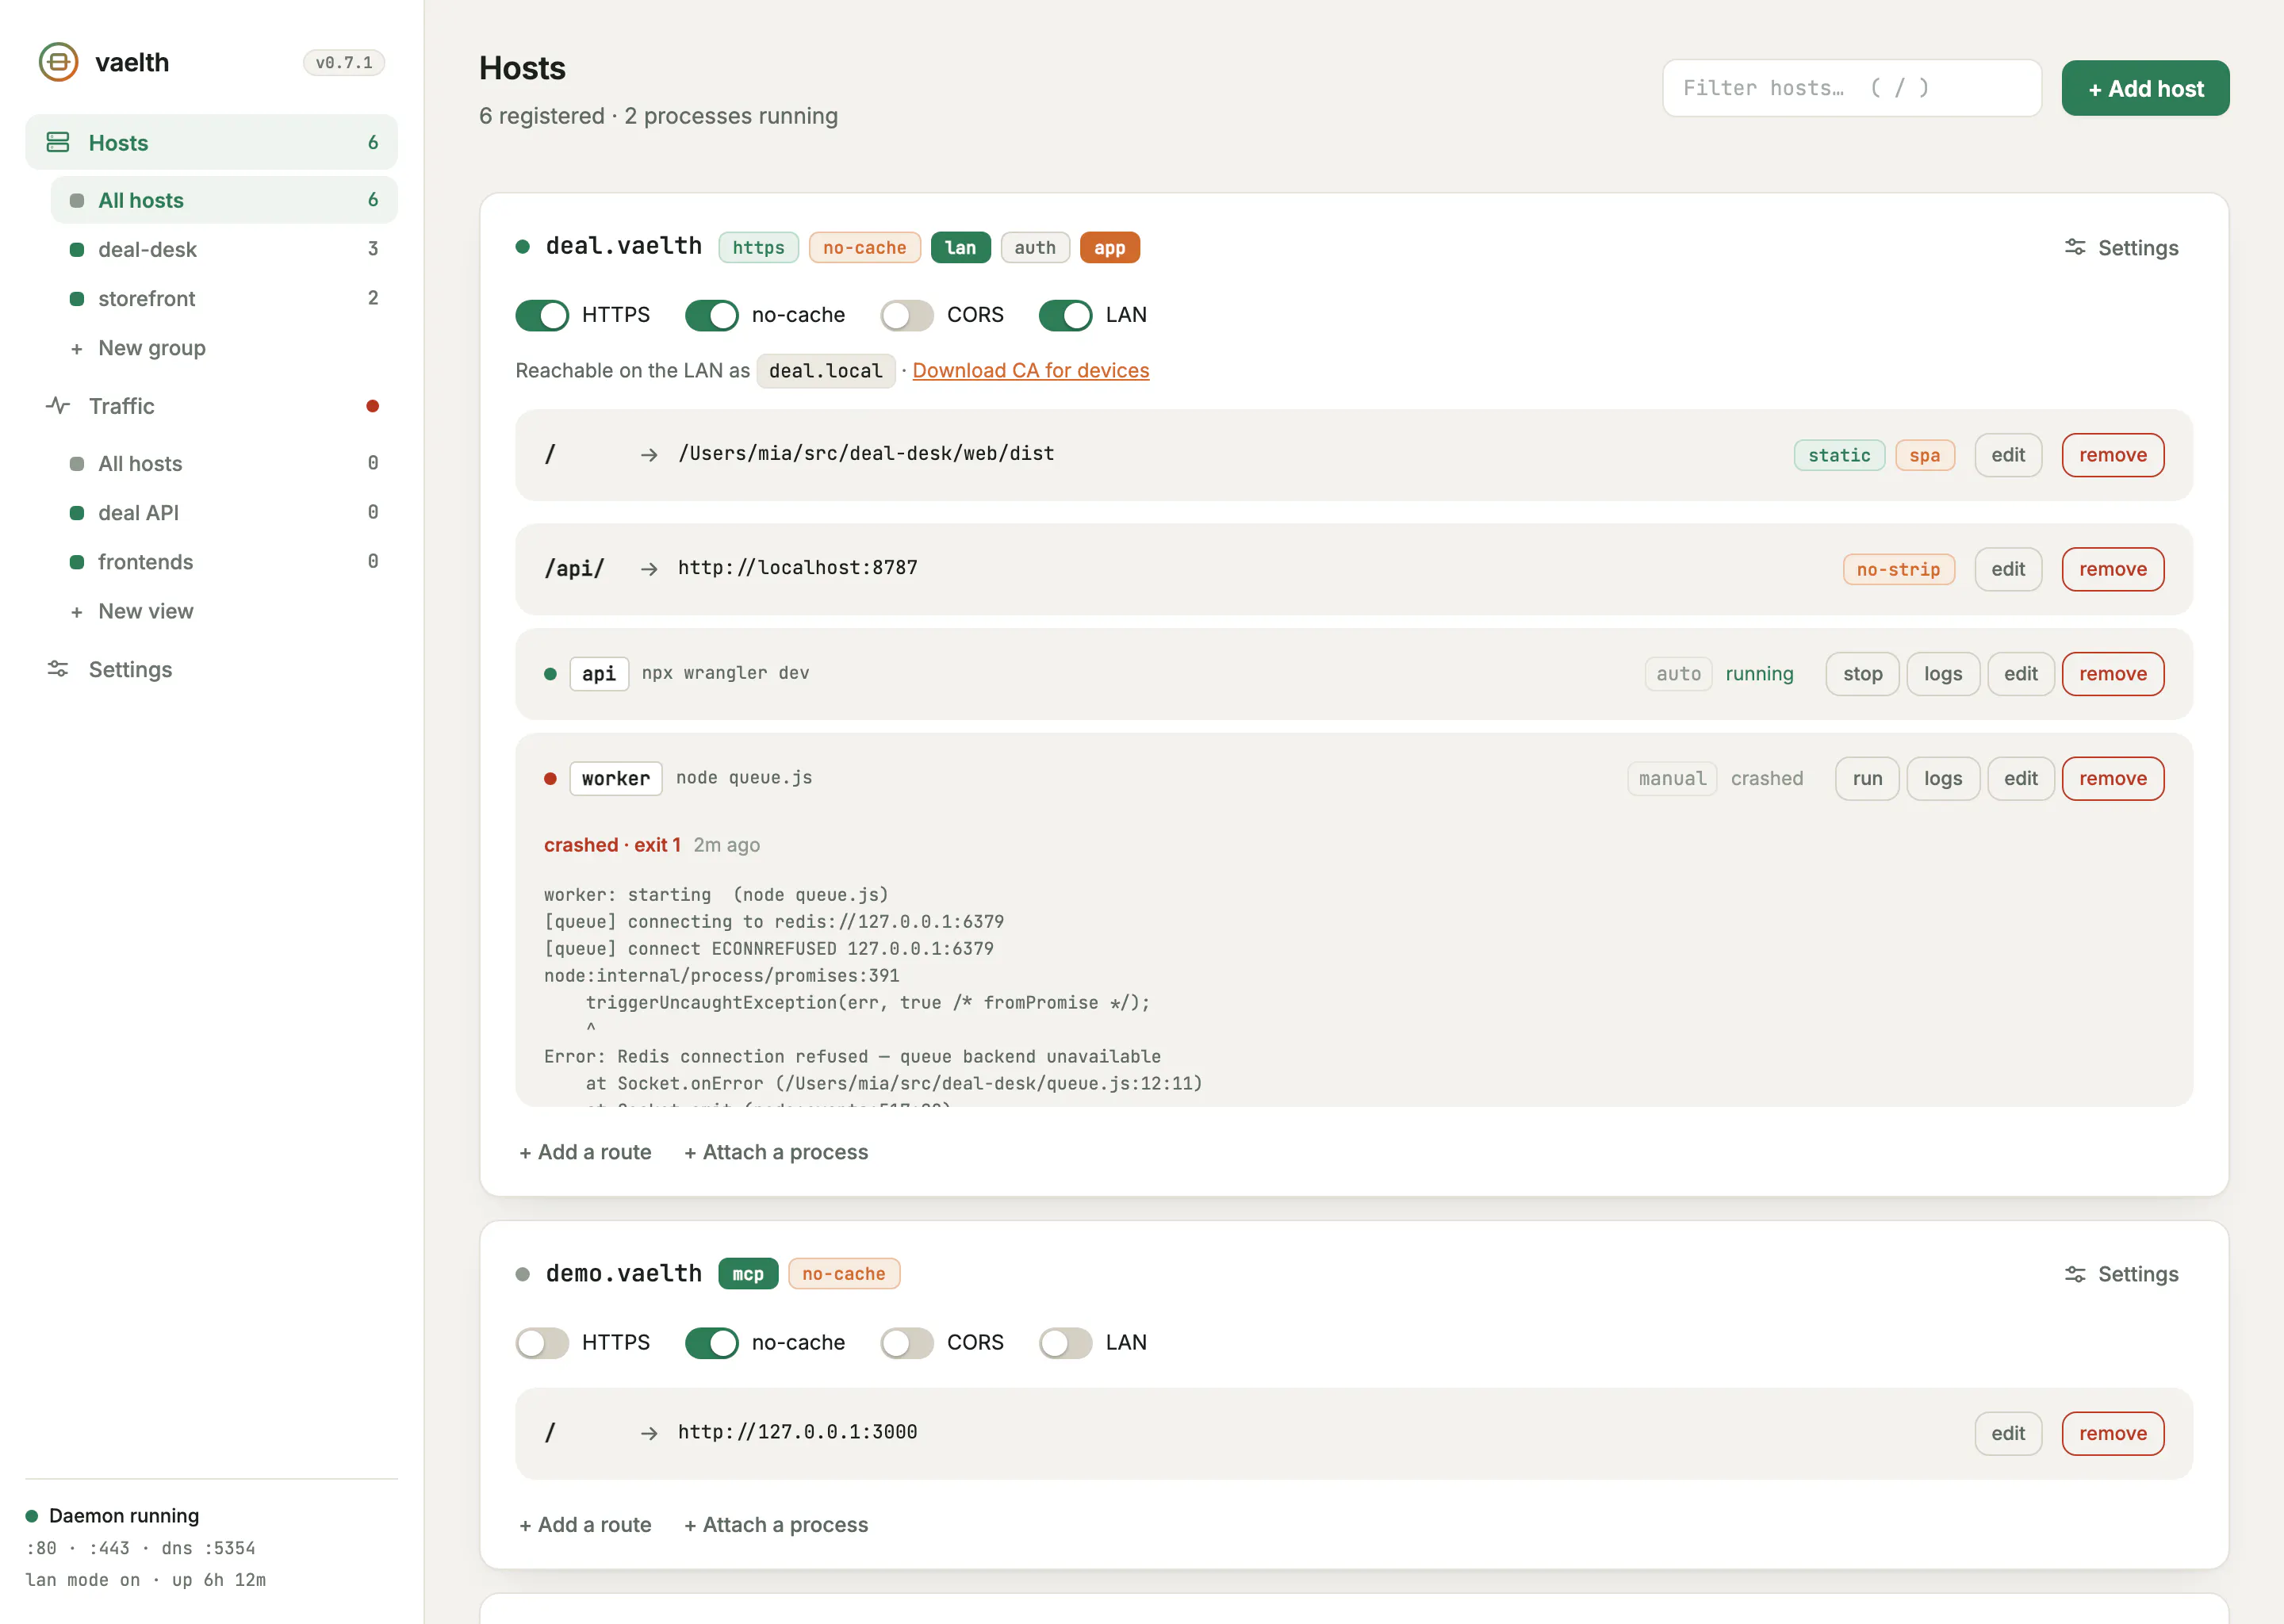Image resolution: width=2284 pixels, height=1624 pixels.
Task: Click green status dot of deal.vaelth host
Action: click(x=522, y=247)
